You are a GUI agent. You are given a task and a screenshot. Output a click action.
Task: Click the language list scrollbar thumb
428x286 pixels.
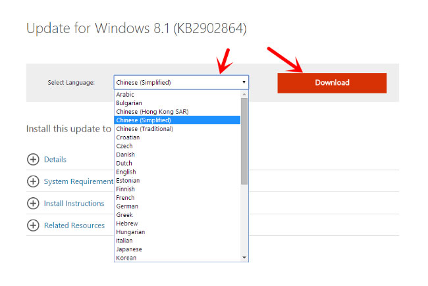point(244,141)
